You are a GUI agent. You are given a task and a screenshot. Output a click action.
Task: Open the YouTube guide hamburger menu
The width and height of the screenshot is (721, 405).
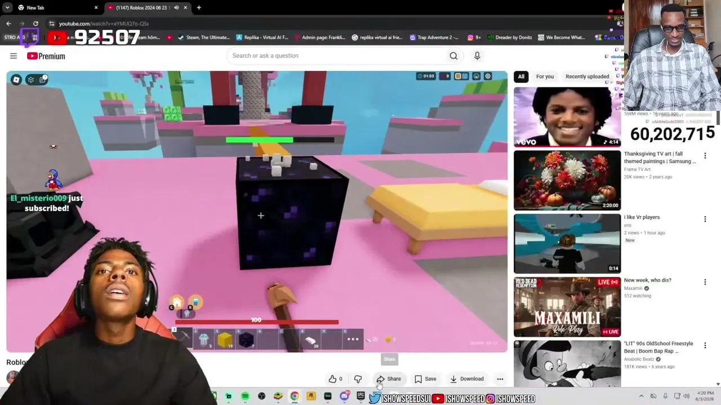[x=14, y=56]
